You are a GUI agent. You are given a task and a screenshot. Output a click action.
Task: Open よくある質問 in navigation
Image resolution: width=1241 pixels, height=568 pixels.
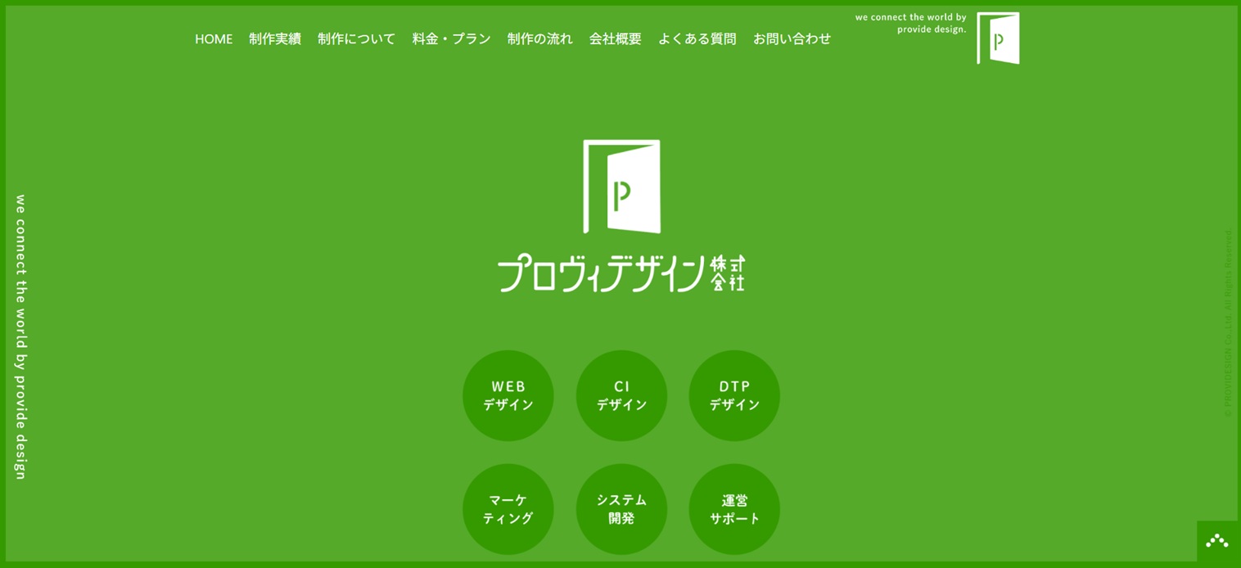tap(697, 38)
